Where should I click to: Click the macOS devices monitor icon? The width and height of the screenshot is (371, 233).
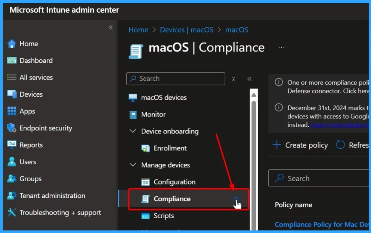coord(133,97)
